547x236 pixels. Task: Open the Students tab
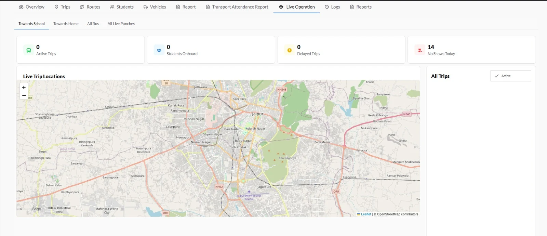click(x=122, y=7)
